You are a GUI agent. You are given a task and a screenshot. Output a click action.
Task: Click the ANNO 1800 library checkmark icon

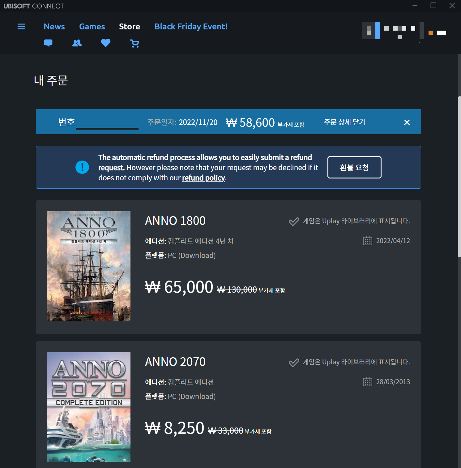coord(294,221)
